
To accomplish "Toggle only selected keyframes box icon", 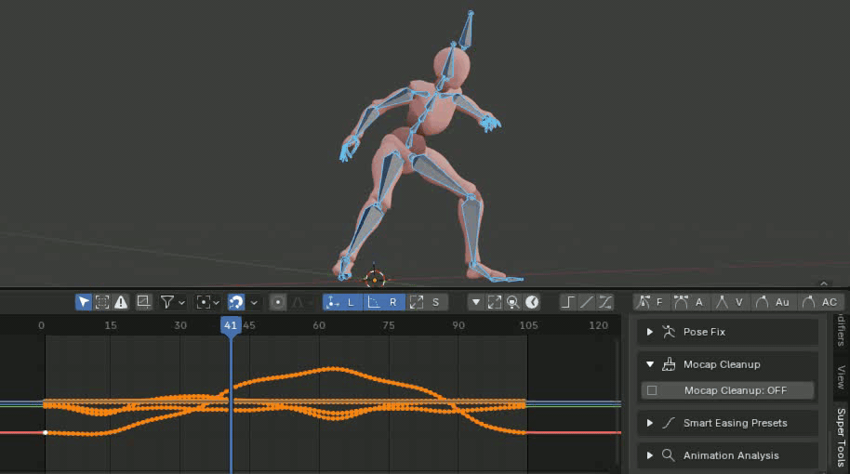I will 102,302.
